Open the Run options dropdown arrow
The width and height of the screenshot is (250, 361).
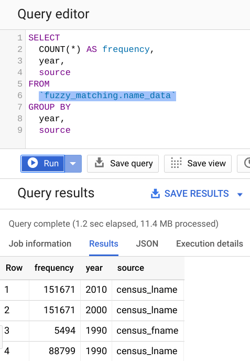coord(73,164)
